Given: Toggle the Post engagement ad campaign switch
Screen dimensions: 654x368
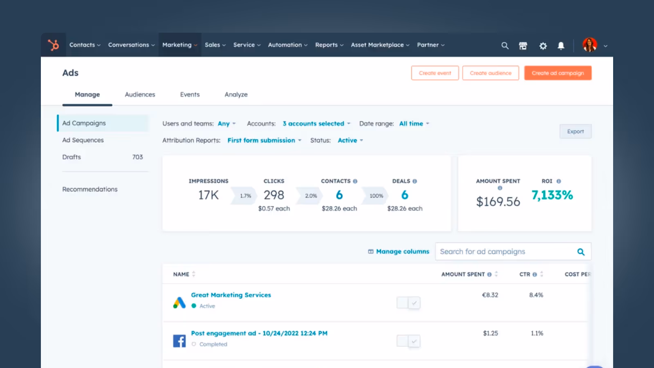Looking at the screenshot, I should (408, 341).
